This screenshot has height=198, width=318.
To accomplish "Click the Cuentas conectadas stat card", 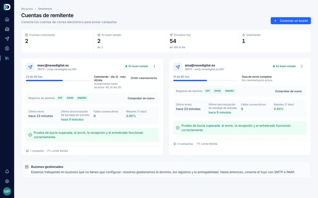I will coord(58,41).
